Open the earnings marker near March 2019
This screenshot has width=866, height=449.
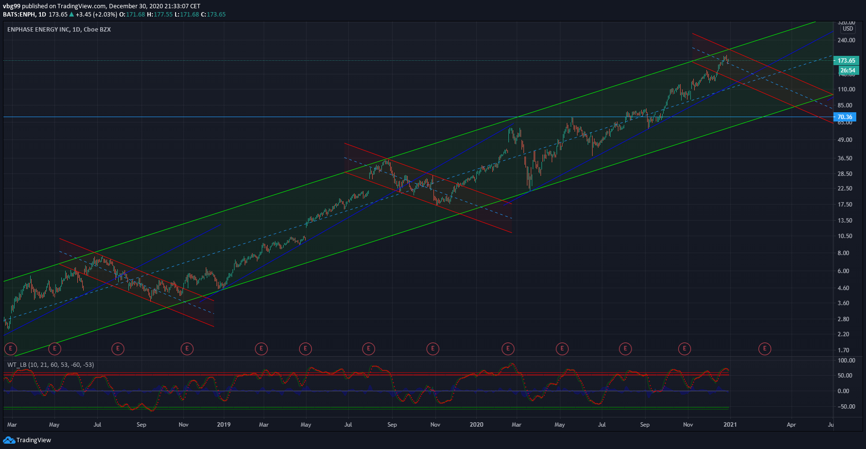[261, 348]
